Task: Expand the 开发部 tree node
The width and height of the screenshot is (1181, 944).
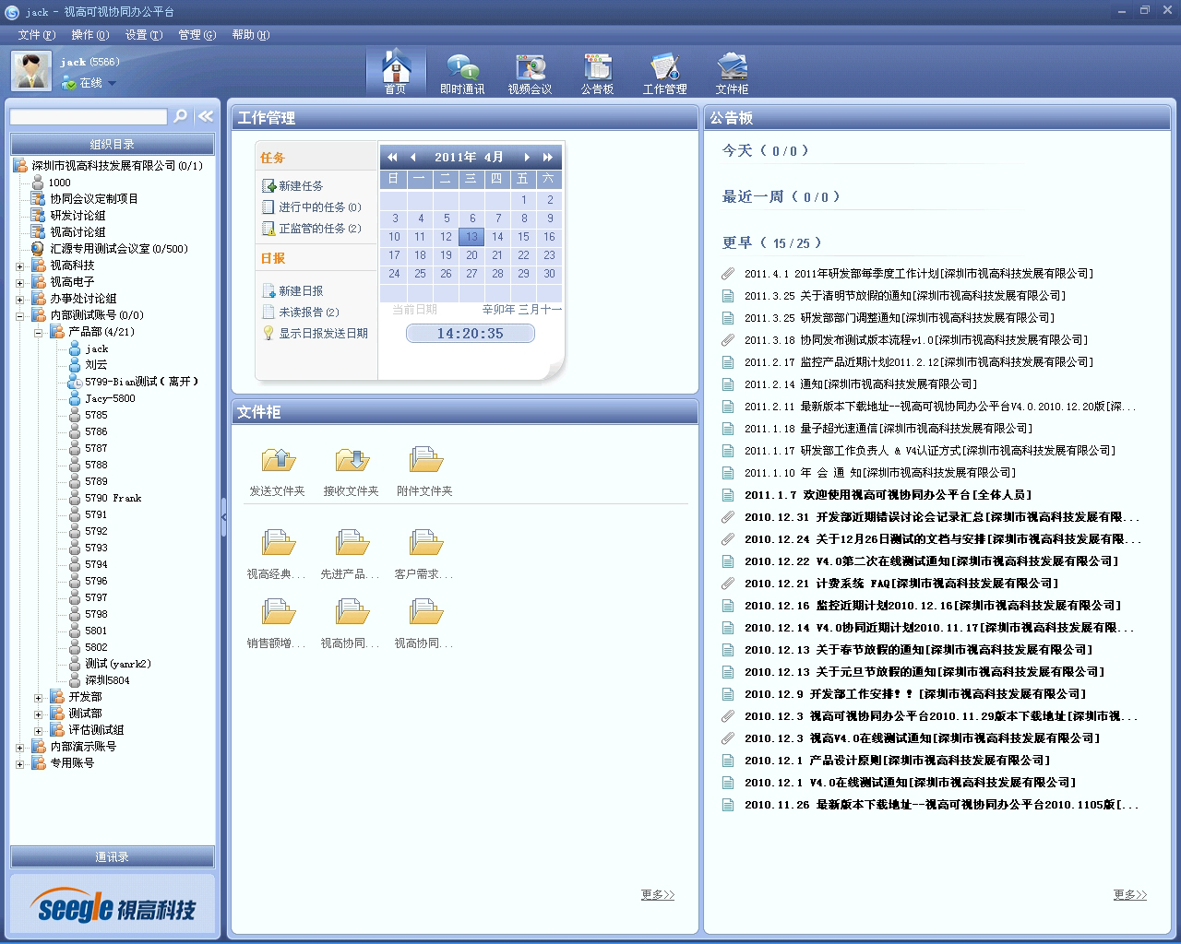Action: (38, 698)
